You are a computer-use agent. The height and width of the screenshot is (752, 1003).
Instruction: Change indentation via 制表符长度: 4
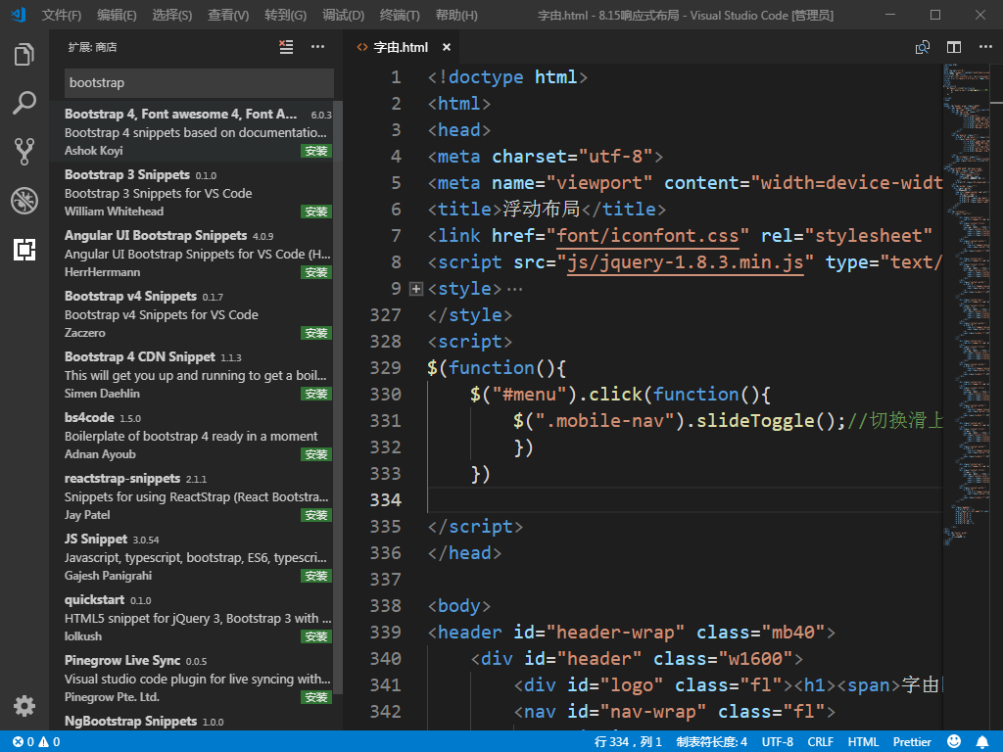coord(711,742)
